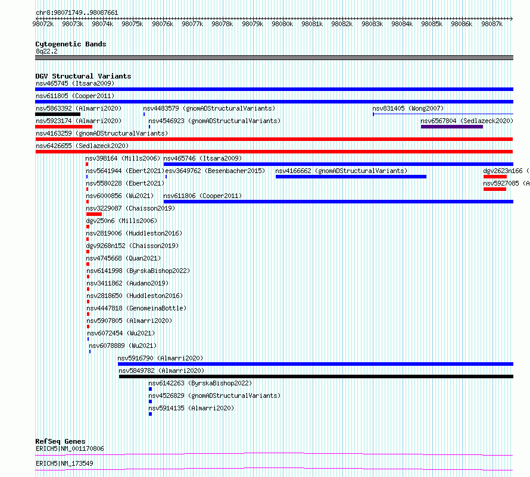
Task: Select the chr8:98071749..98087661 coordinate text
Action: coord(77,13)
